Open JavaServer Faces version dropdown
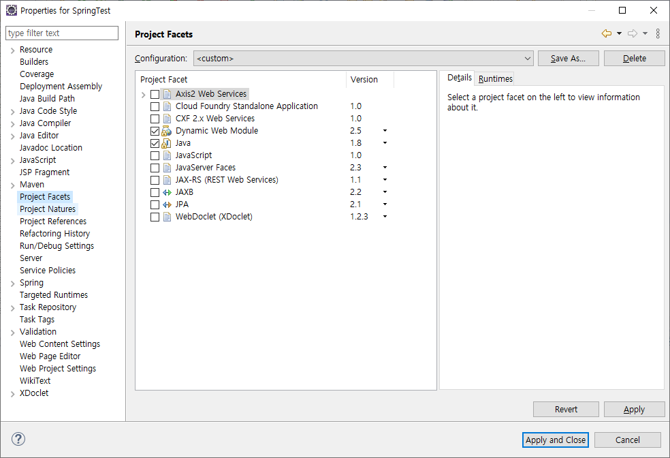The width and height of the screenshot is (670, 458). (x=385, y=167)
